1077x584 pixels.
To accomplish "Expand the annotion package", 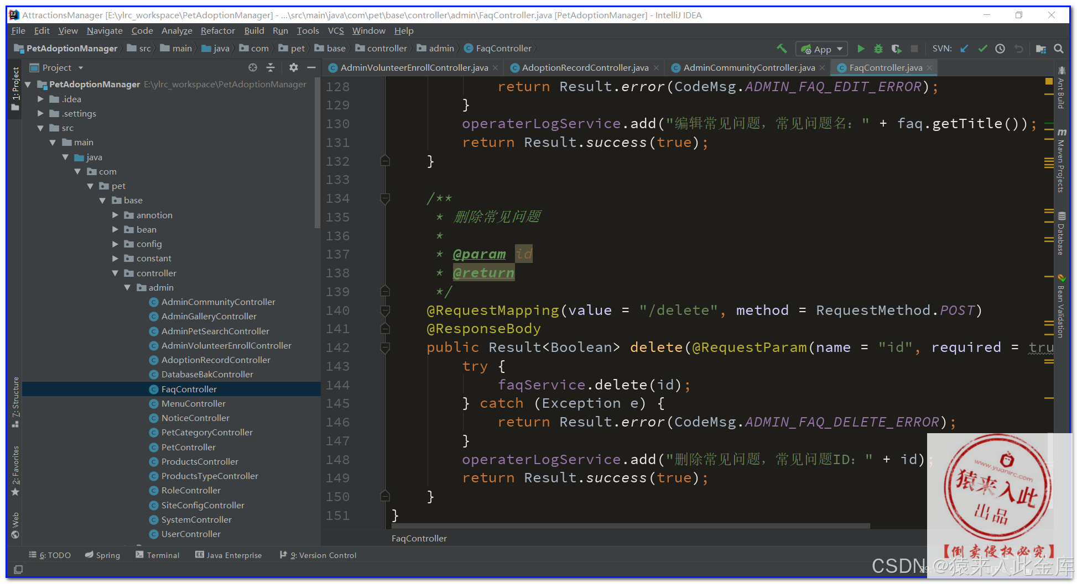I will (x=115, y=215).
